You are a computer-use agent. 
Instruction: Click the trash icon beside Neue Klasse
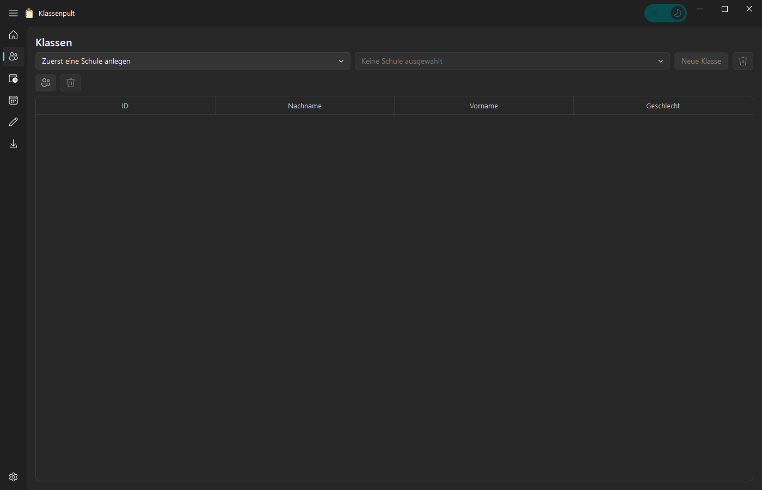[743, 61]
